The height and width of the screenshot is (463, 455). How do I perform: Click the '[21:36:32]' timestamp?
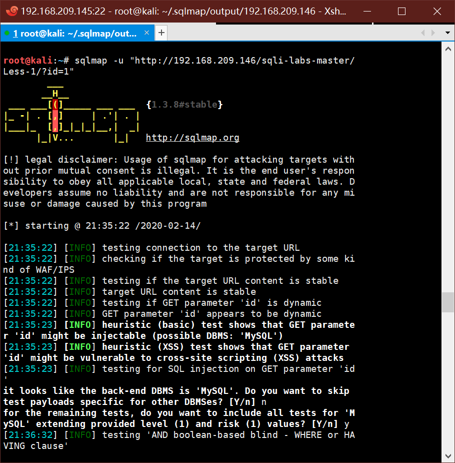(x=30, y=435)
